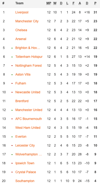Open the West Ham United link

click(x=28, y=128)
